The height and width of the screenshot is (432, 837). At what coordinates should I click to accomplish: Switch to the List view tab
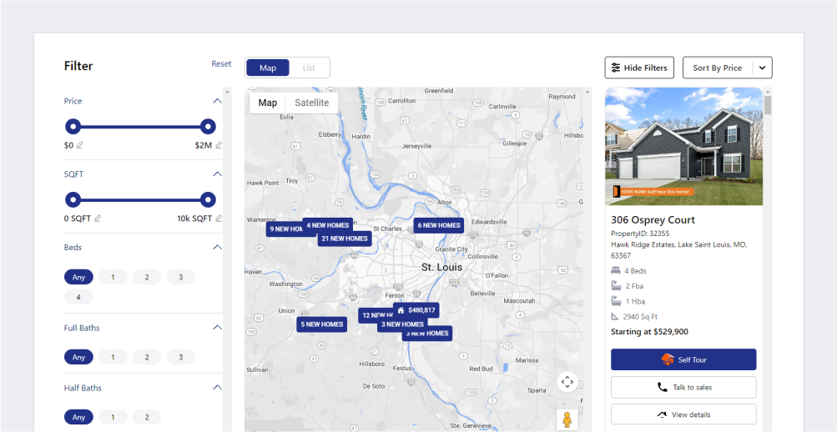(x=309, y=68)
